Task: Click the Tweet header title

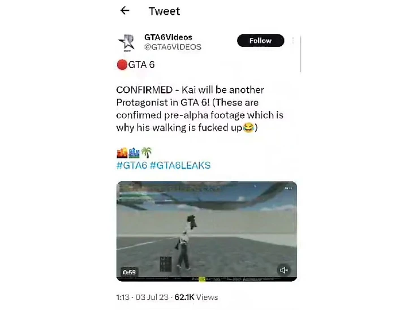Action: 164,11
